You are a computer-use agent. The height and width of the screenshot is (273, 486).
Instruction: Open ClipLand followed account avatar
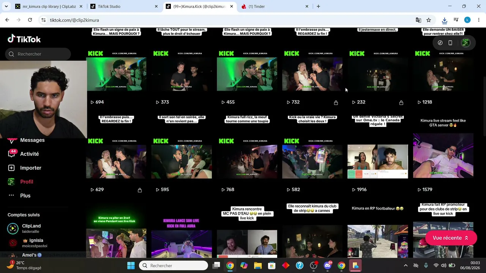13,228
